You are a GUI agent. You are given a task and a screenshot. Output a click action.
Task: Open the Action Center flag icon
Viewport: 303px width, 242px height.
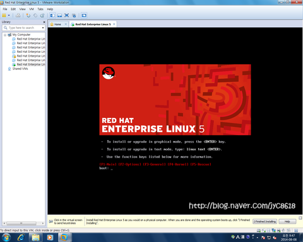263,238
